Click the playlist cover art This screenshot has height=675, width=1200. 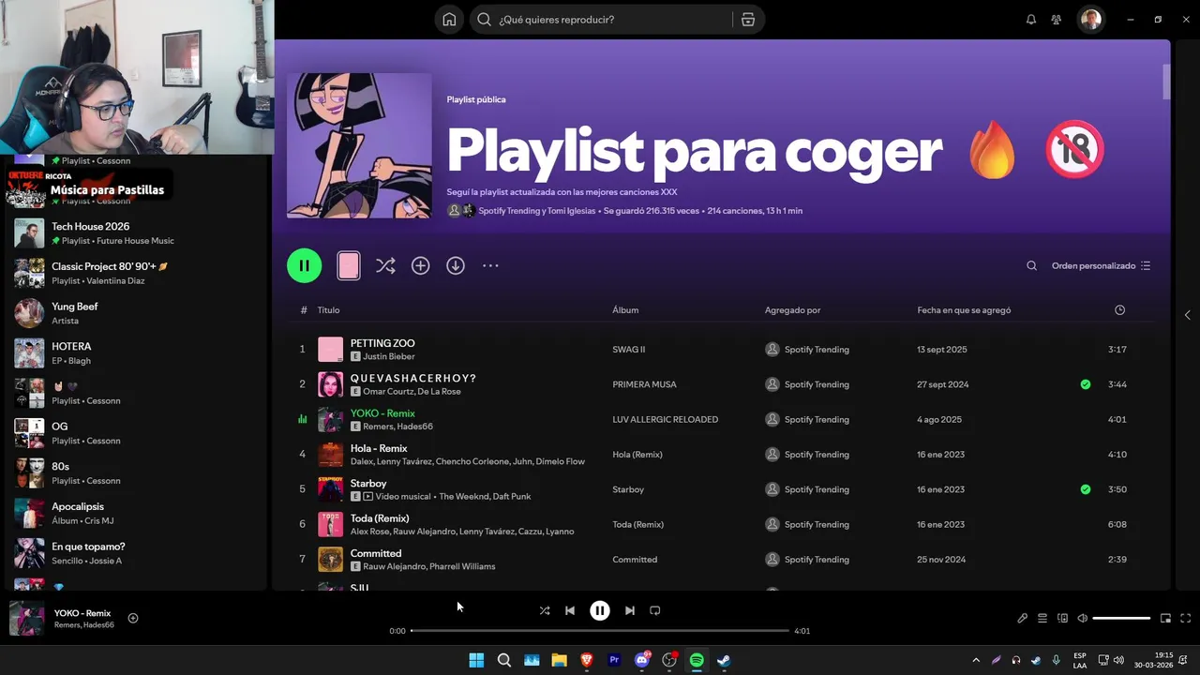pyautogui.click(x=359, y=145)
